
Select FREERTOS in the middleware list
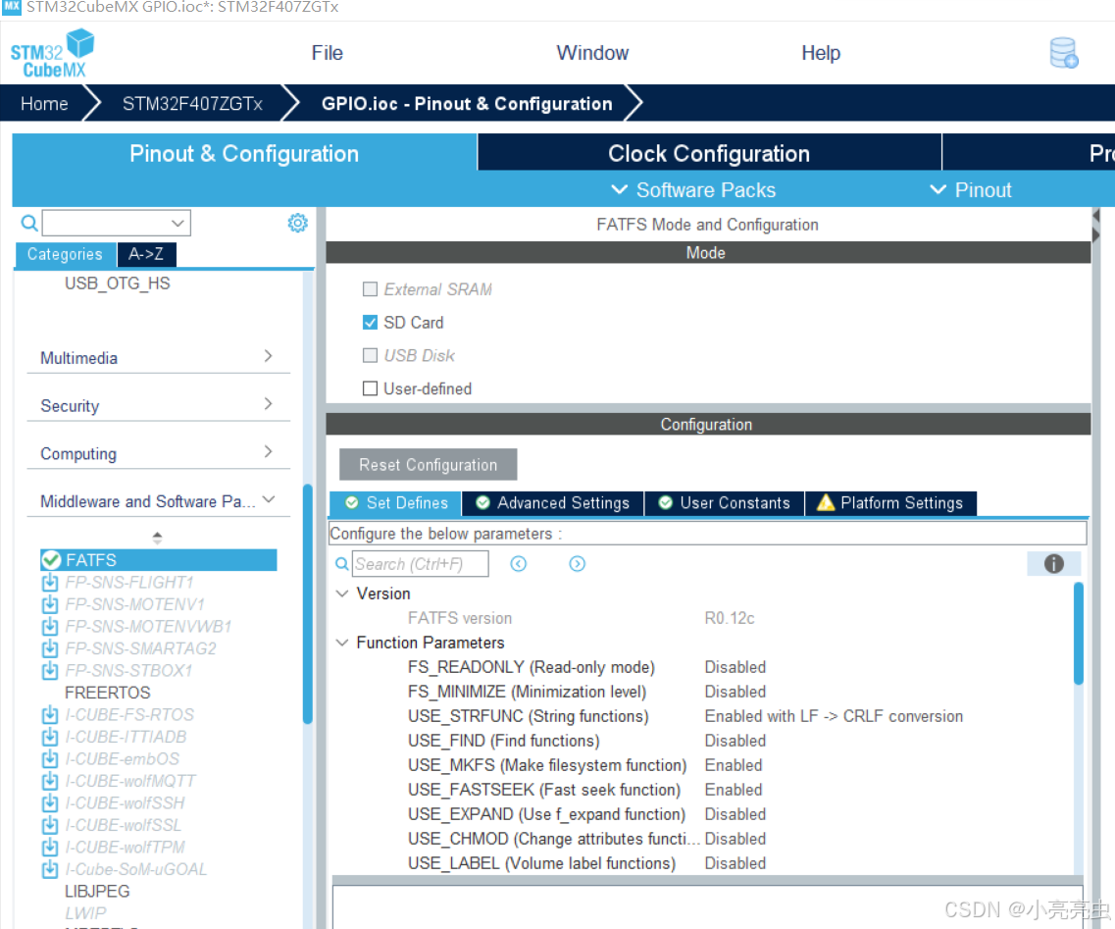107,693
